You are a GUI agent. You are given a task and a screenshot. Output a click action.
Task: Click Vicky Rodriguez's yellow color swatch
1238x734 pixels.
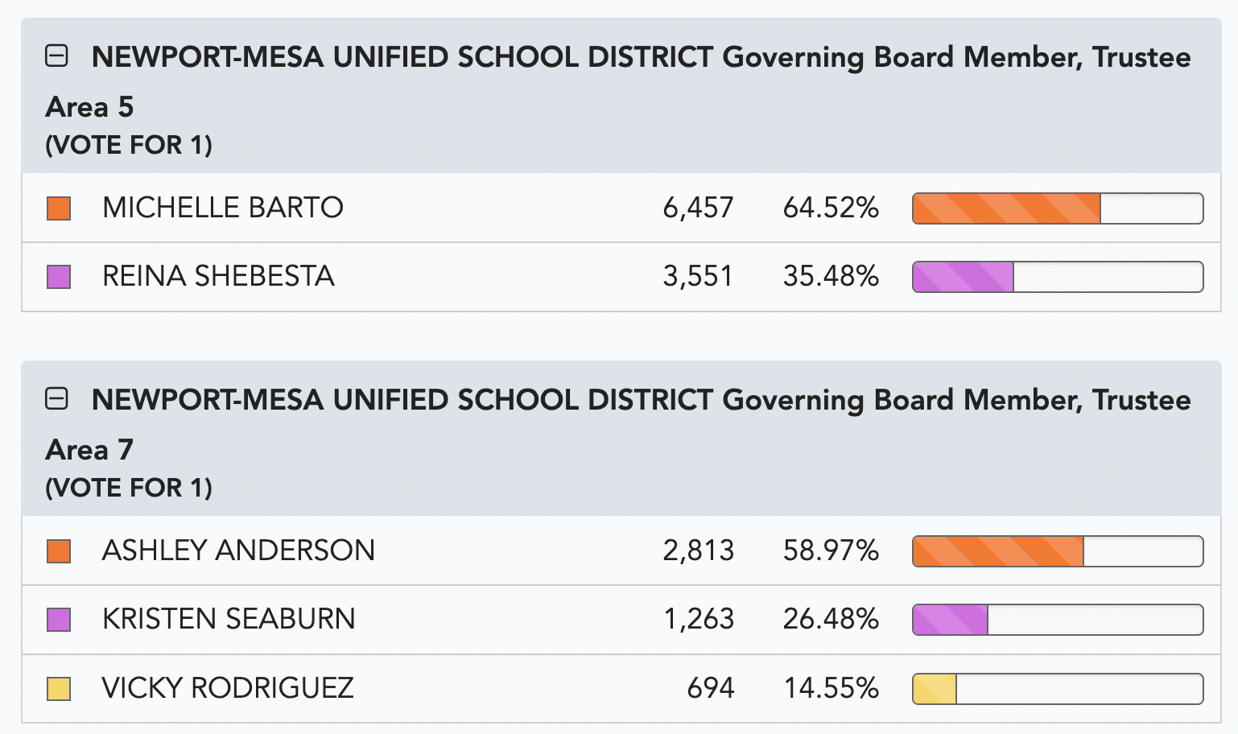coord(59,689)
